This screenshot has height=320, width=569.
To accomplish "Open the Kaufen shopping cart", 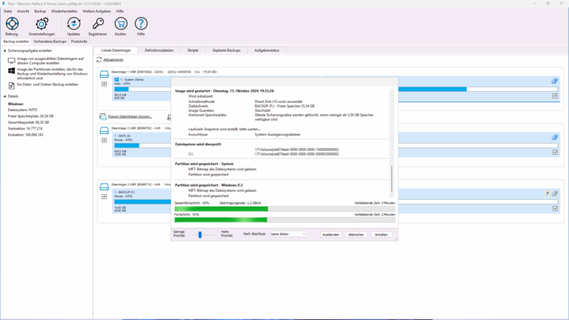I will pos(121,24).
